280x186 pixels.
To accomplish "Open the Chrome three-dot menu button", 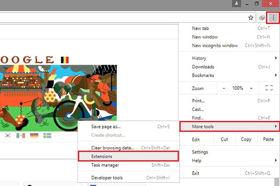I will pos(273,17).
